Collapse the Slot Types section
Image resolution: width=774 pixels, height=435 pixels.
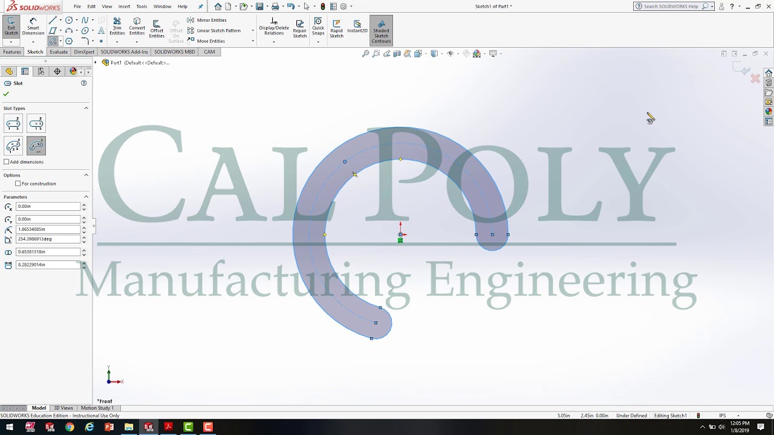tap(86, 108)
